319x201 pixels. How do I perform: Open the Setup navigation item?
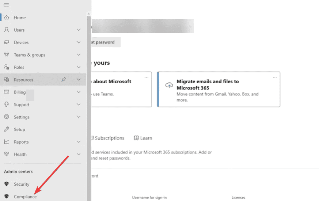(x=43, y=129)
